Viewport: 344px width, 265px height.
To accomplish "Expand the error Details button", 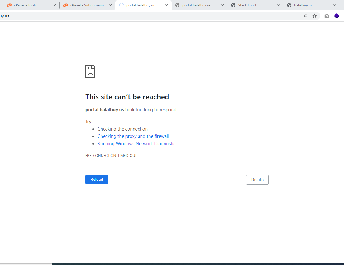I will [x=257, y=180].
